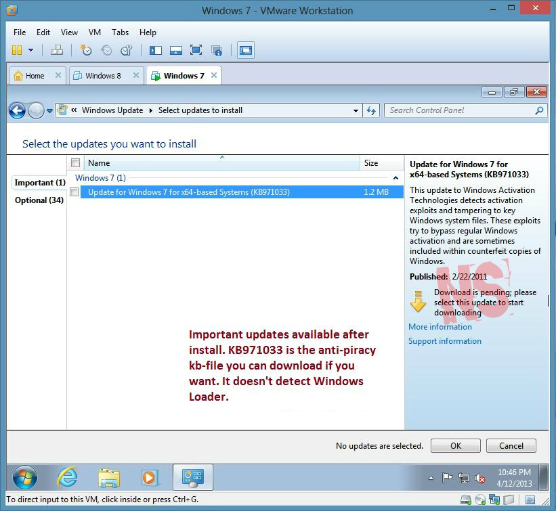Toggle the thumbnail bar view icon
The height and width of the screenshot is (511, 556).
176,50
